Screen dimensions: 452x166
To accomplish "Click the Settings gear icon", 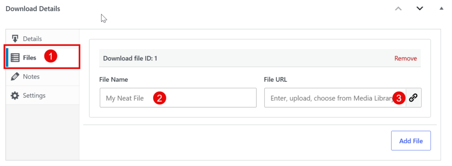I will (x=15, y=95).
